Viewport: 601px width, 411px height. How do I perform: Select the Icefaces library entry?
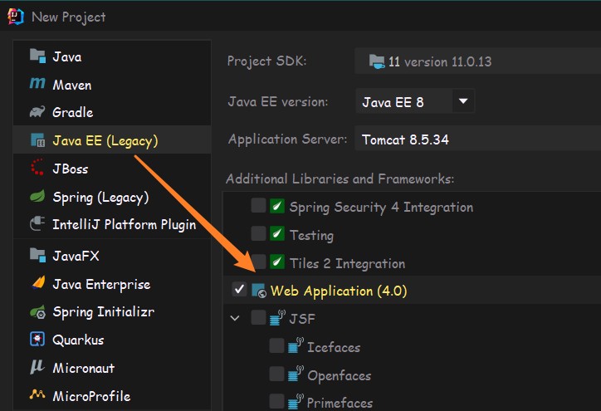pos(333,347)
